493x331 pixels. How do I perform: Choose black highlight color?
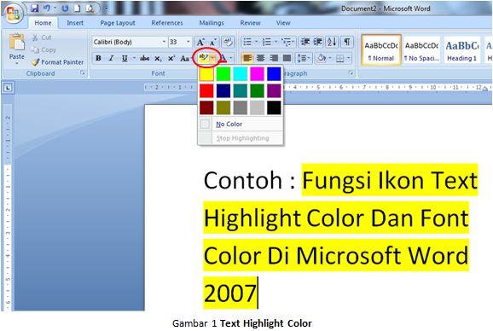(274, 107)
